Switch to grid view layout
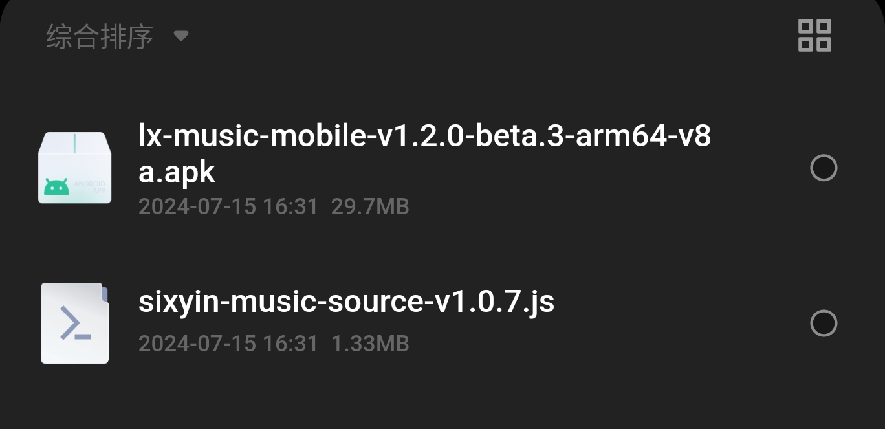Screen dimensions: 885x429 coord(814,35)
